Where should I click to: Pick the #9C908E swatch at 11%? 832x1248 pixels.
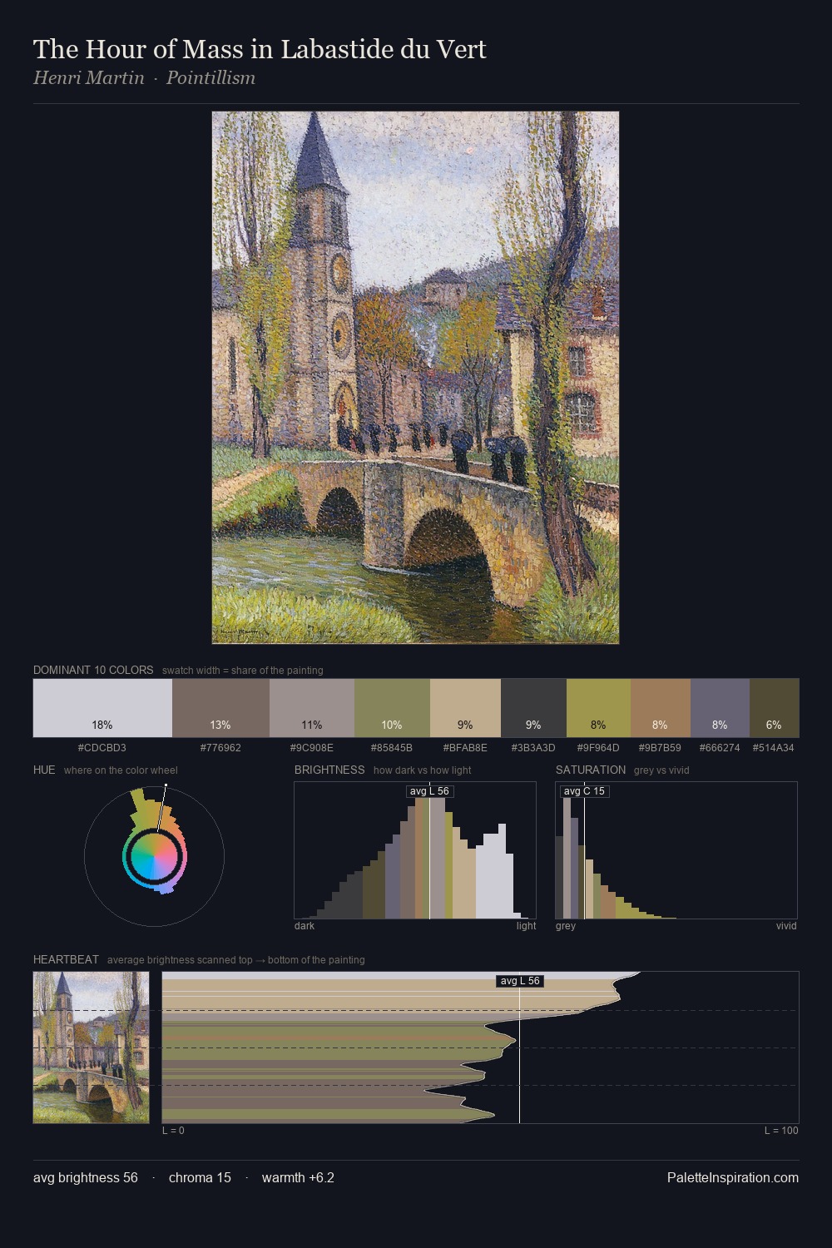tap(312, 708)
